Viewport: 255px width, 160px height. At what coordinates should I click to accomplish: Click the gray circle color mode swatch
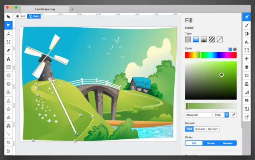235,49
